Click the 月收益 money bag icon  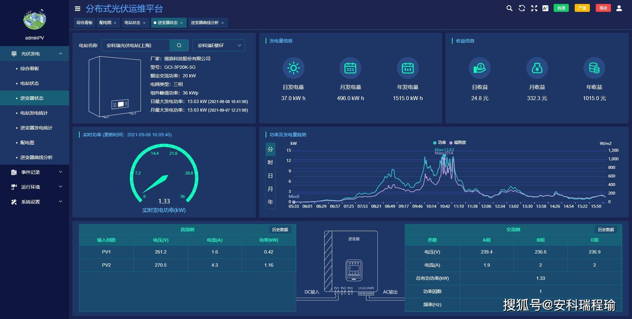click(537, 68)
